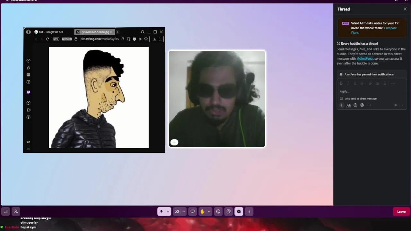Viewport: 411px width, 231px height.
Task: View connection signal stats icon
Action: 5,211
